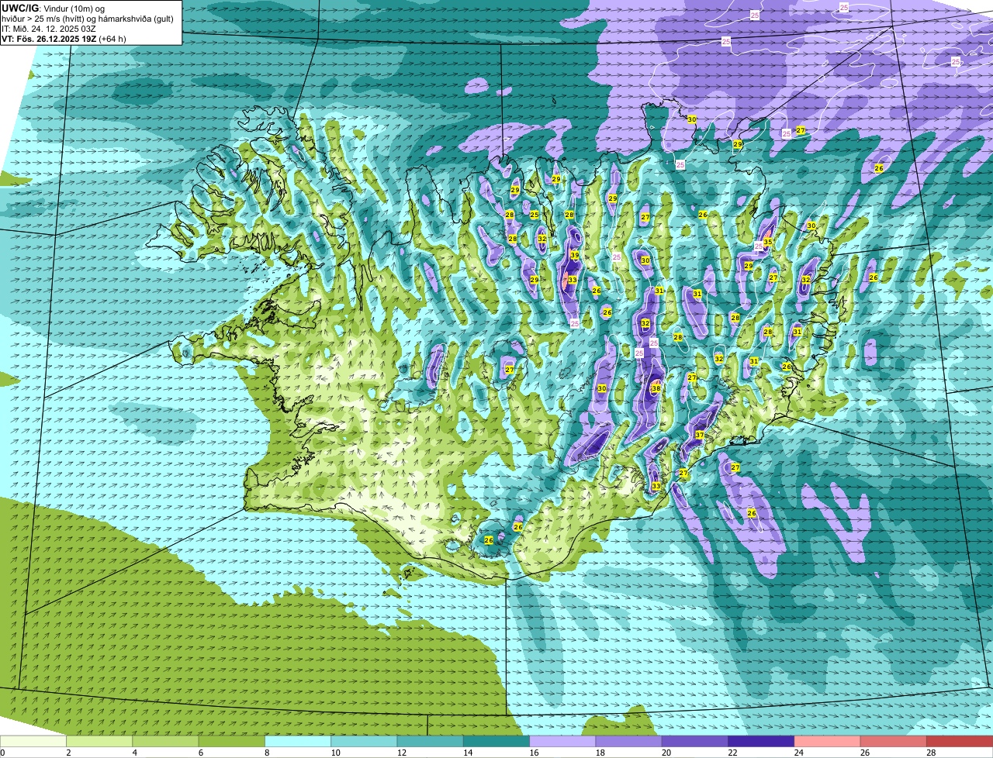Click the yellow gust label "37"

click(x=700, y=435)
